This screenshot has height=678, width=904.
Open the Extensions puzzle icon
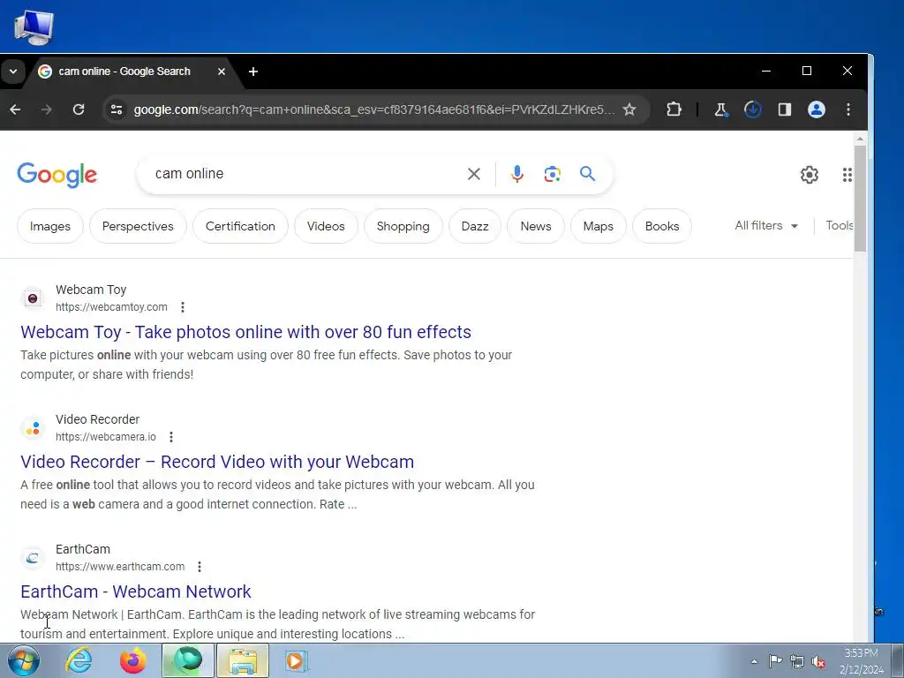674,109
